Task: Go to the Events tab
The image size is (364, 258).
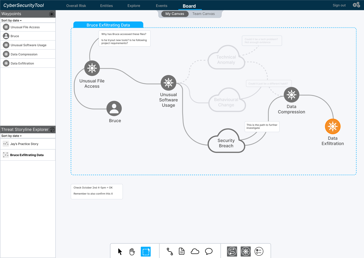Action: click(x=162, y=6)
